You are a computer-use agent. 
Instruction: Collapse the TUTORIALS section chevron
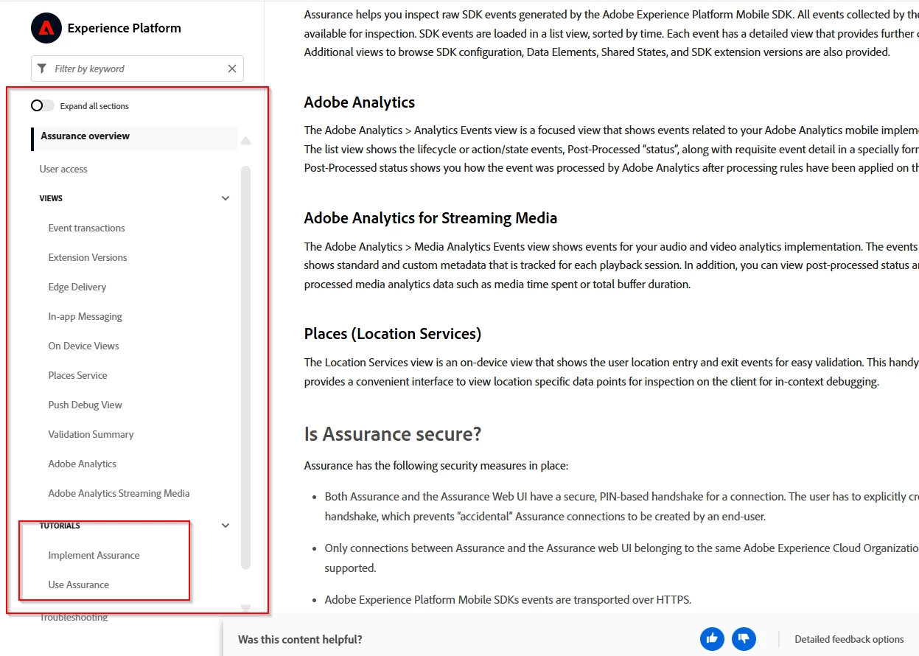226,526
